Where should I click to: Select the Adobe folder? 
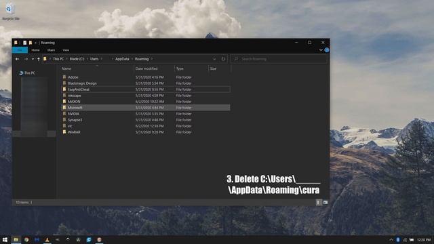click(145, 77)
